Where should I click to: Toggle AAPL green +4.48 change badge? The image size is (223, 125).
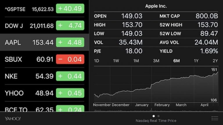(71, 43)
